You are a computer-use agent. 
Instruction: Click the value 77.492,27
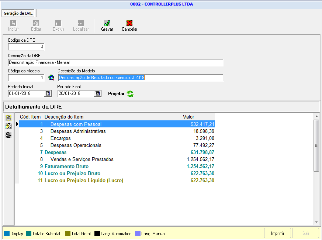click(204, 145)
